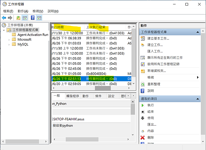Click the red X 刪除 icon

(142, 138)
